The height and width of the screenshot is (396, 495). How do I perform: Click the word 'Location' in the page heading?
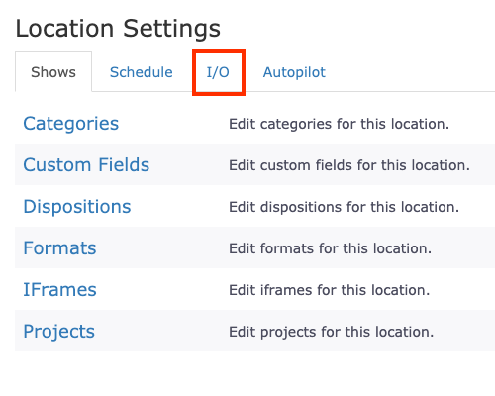tap(64, 28)
